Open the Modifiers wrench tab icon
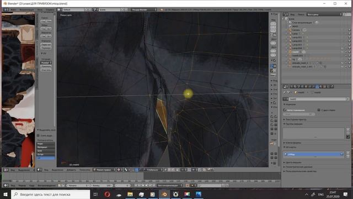 pyautogui.click(x=314, y=86)
